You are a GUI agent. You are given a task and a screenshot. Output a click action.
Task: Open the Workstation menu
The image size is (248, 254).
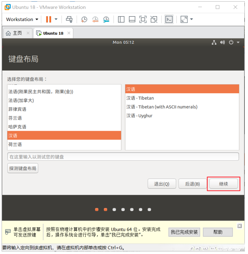coord(22,19)
